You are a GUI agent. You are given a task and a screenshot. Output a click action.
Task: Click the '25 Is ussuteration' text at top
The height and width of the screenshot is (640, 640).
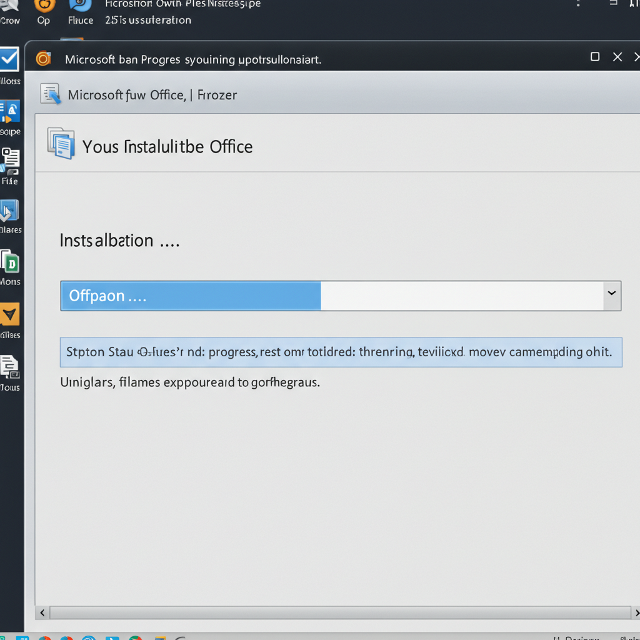pyautogui.click(x=148, y=20)
